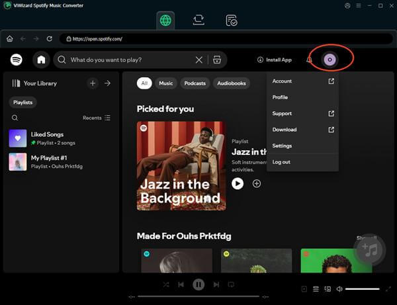This screenshot has height=305, width=397.
Task: Open the hamburger menu in title bar
Action: coord(359,5)
